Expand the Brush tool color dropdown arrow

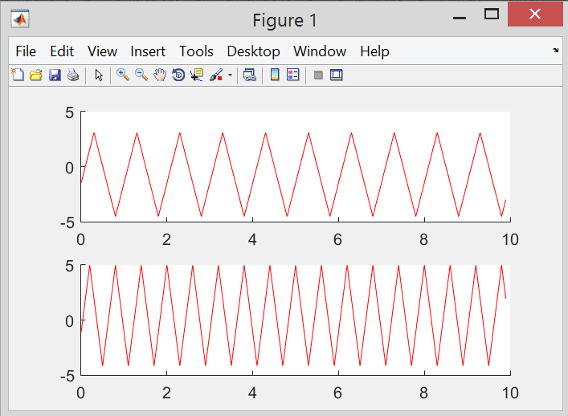(231, 75)
